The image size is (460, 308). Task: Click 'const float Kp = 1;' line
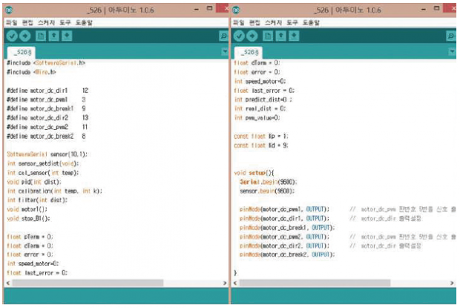tap(261, 136)
